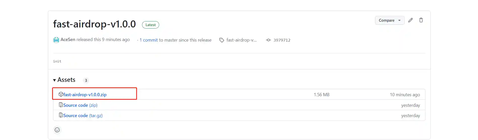Click the package icon for fast-airdrop-v1.0.0.zip
Image resolution: width=478 pixels, height=140 pixels.
[x=61, y=94]
